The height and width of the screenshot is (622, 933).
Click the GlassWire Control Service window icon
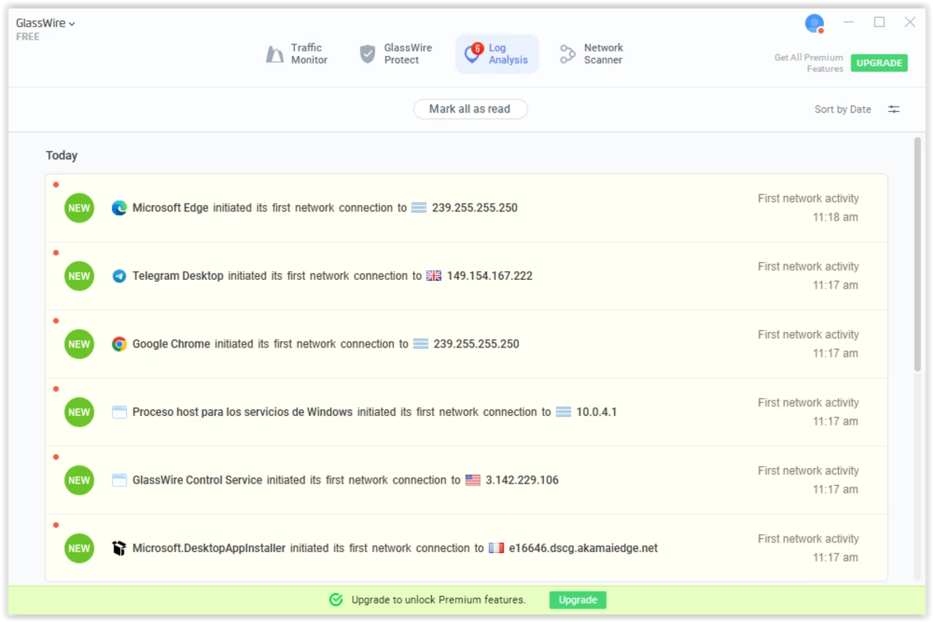[x=119, y=480]
